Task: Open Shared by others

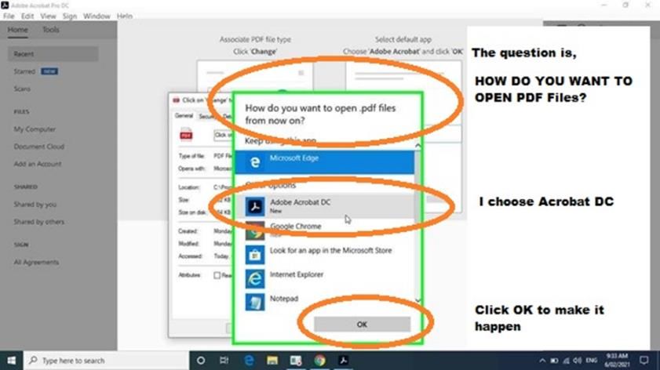Action: tap(38, 222)
